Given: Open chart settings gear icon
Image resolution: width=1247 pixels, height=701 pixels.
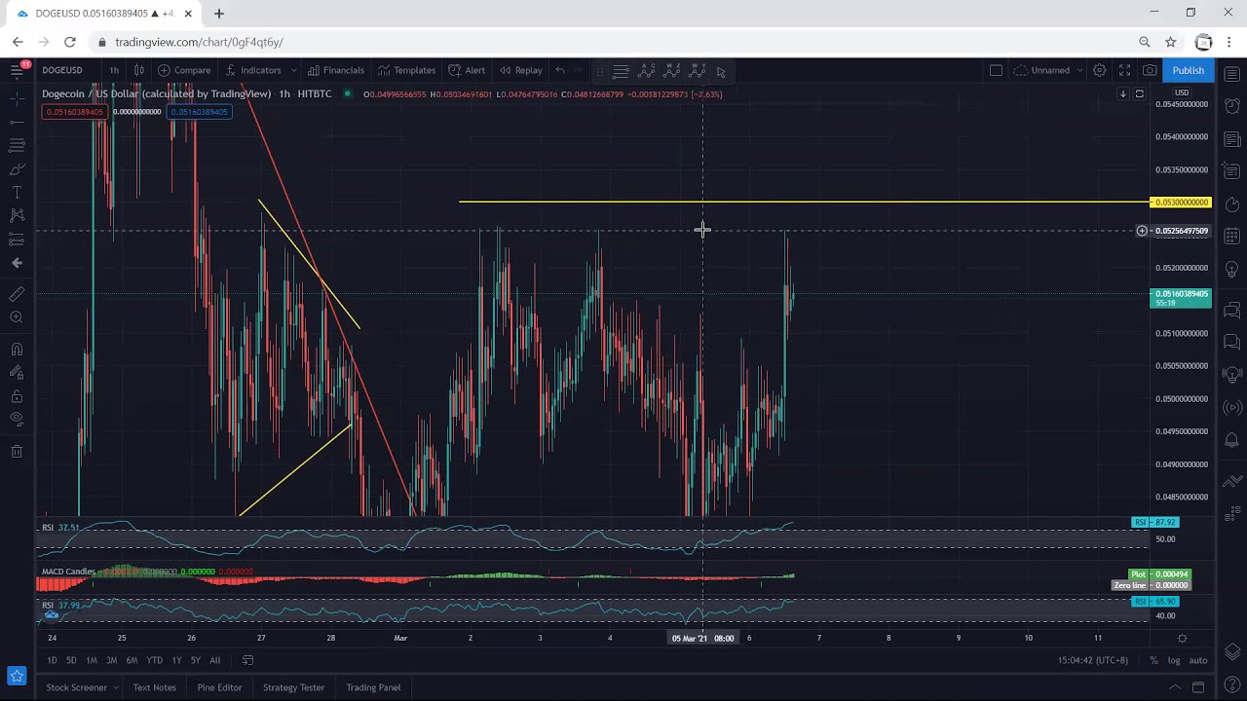Looking at the screenshot, I should click(x=1099, y=70).
